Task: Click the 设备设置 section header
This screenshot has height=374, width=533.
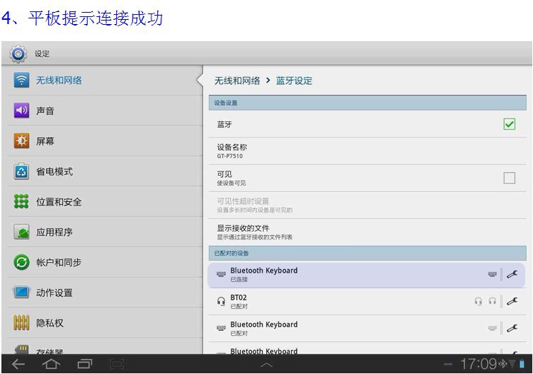Action: click(x=367, y=103)
